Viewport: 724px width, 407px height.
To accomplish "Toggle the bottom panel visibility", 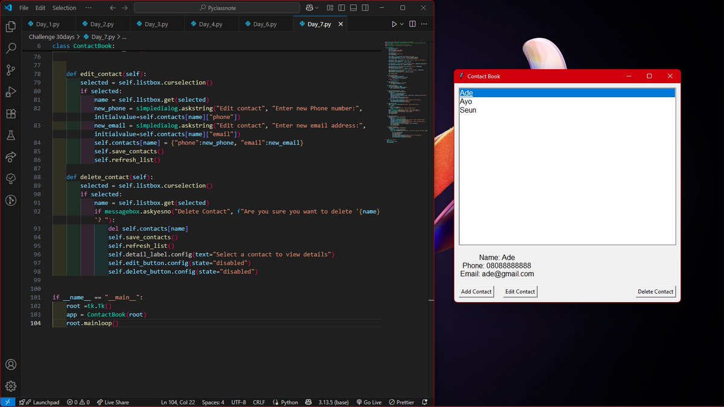I will pyautogui.click(x=353, y=7).
